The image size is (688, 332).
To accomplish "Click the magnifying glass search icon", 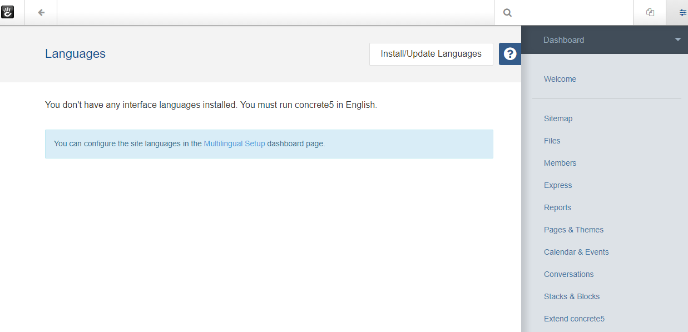I will coord(507,13).
